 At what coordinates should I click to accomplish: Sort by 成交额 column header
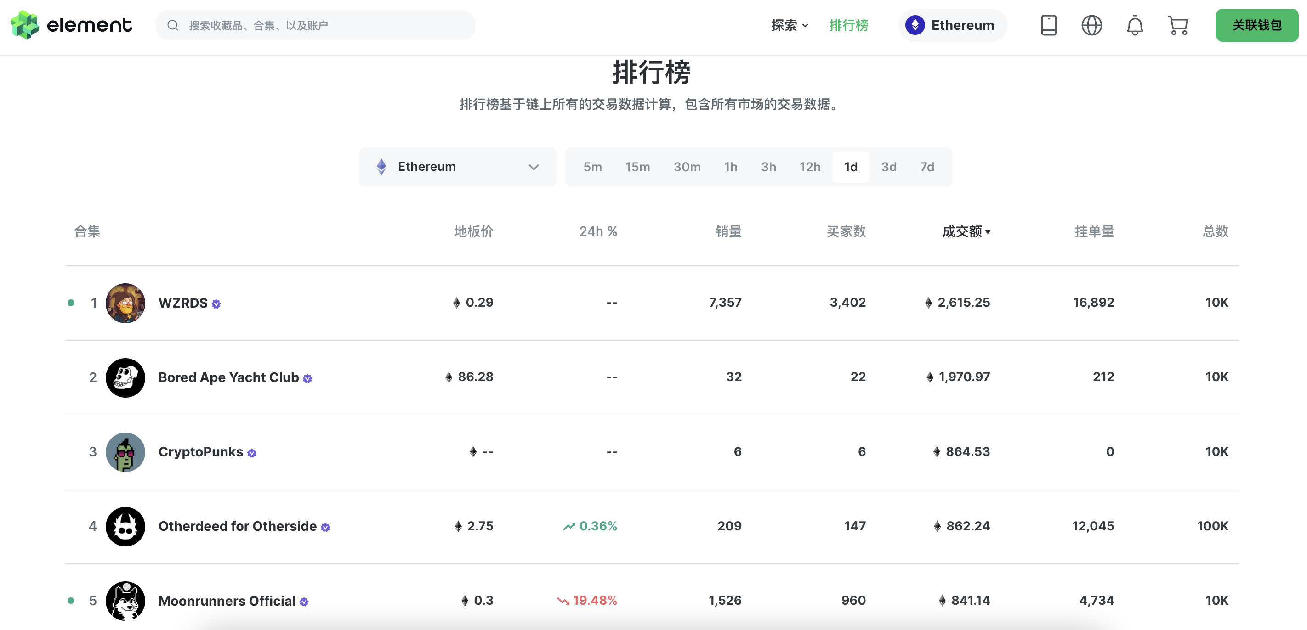pyautogui.click(x=966, y=231)
